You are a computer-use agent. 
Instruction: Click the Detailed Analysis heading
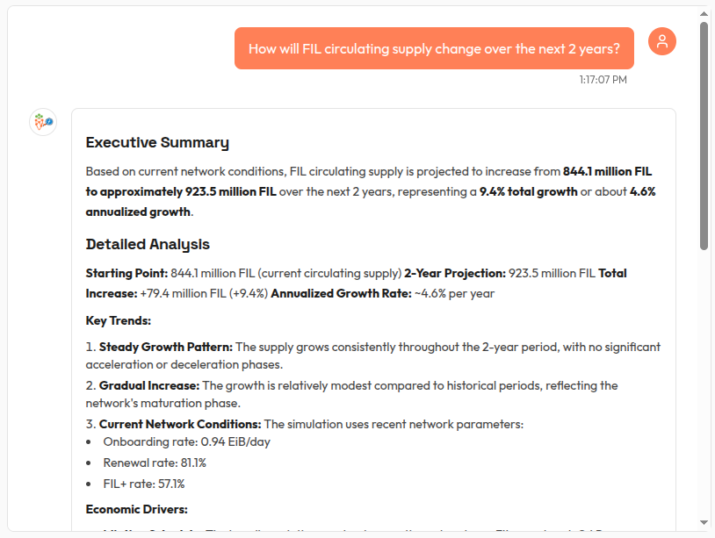click(148, 244)
